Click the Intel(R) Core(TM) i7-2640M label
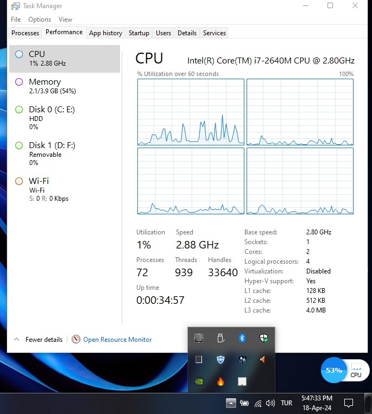Image resolution: width=372 pixels, height=414 pixels. (x=271, y=61)
